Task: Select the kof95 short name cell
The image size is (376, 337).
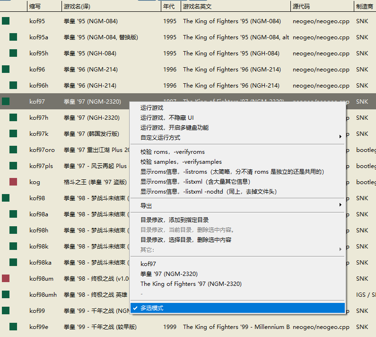Action: tap(37, 21)
